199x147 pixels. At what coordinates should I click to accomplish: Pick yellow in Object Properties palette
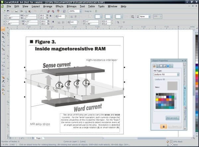tap(157, 100)
